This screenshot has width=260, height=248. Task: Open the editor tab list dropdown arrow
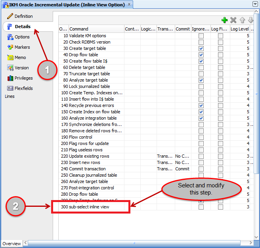(254, 4)
